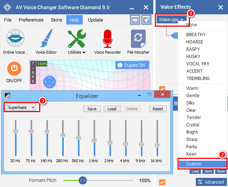The width and height of the screenshot is (228, 187).
Task: Click Load in Voice Effects panel
Action: coord(195,171)
